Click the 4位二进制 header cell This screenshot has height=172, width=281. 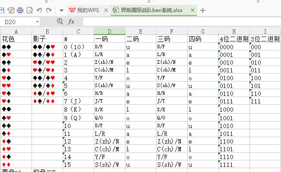click(x=234, y=39)
